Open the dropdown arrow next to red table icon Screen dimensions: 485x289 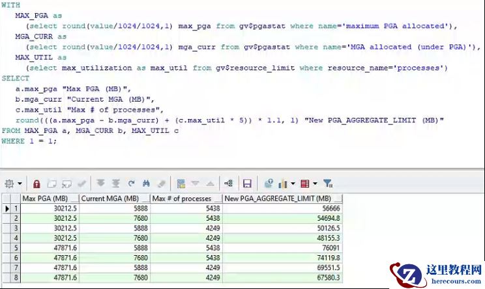point(314,184)
